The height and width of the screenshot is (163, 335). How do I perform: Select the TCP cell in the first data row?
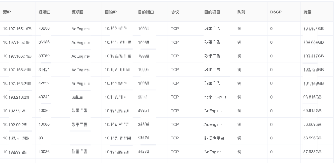(x=175, y=29)
